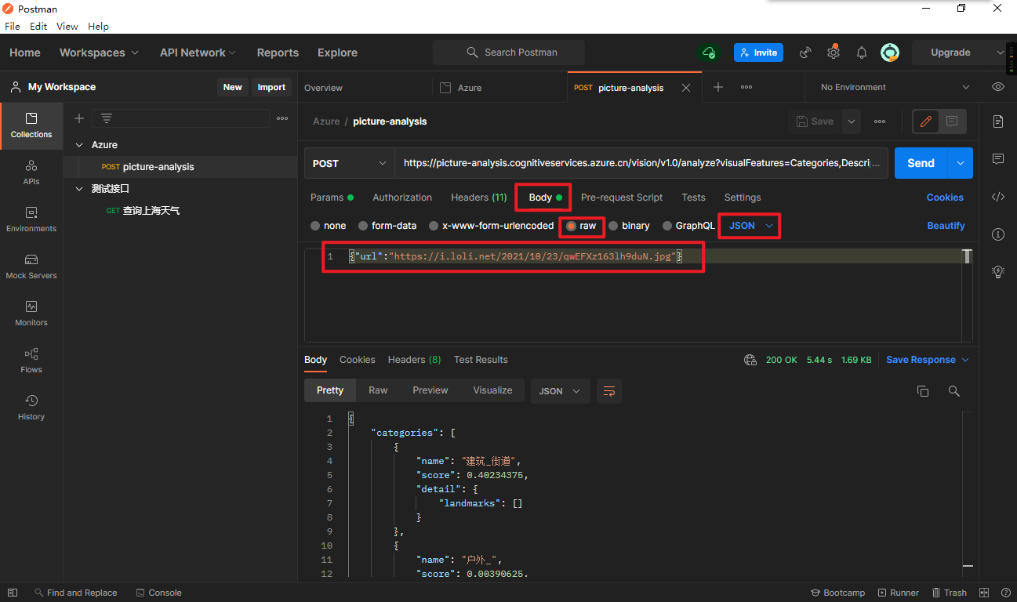Open the Save Response dropdown
Image resolution: width=1017 pixels, height=602 pixels.
[928, 360]
